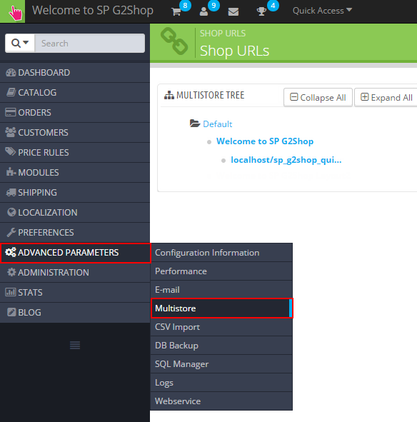Image resolution: width=417 pixels, height=422 pixels.
Task: Open the localhost/sp_g2shop_qui... URL link
Action: 286,160
